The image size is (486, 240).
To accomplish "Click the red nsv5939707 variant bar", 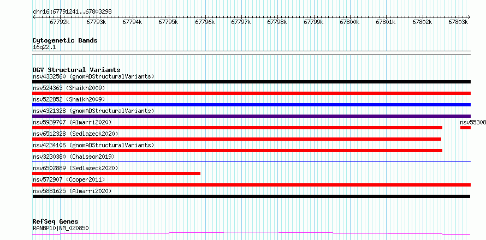I will point(238,128).
